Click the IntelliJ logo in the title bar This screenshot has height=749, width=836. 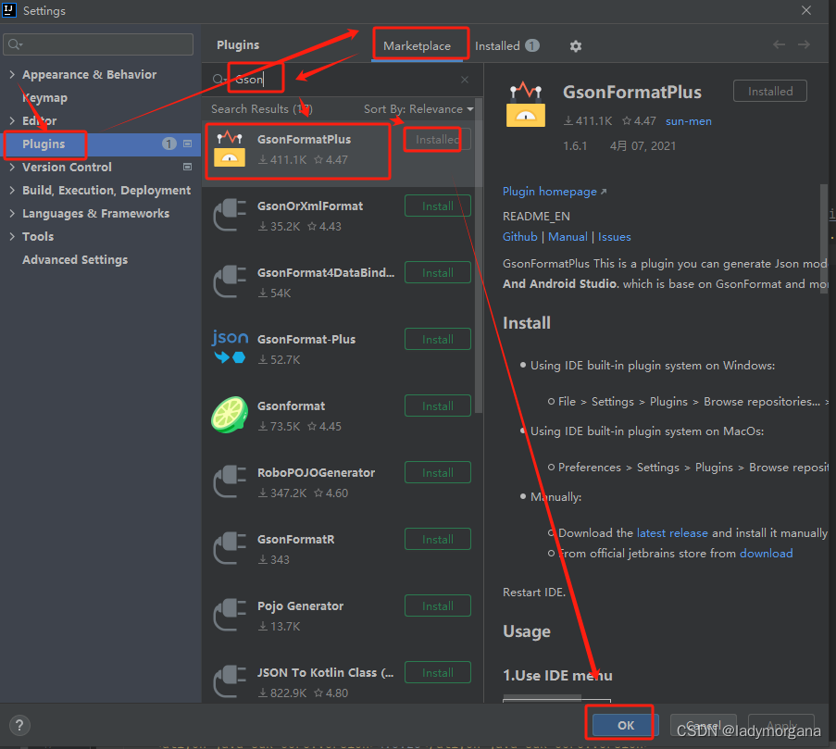(9, 10)
